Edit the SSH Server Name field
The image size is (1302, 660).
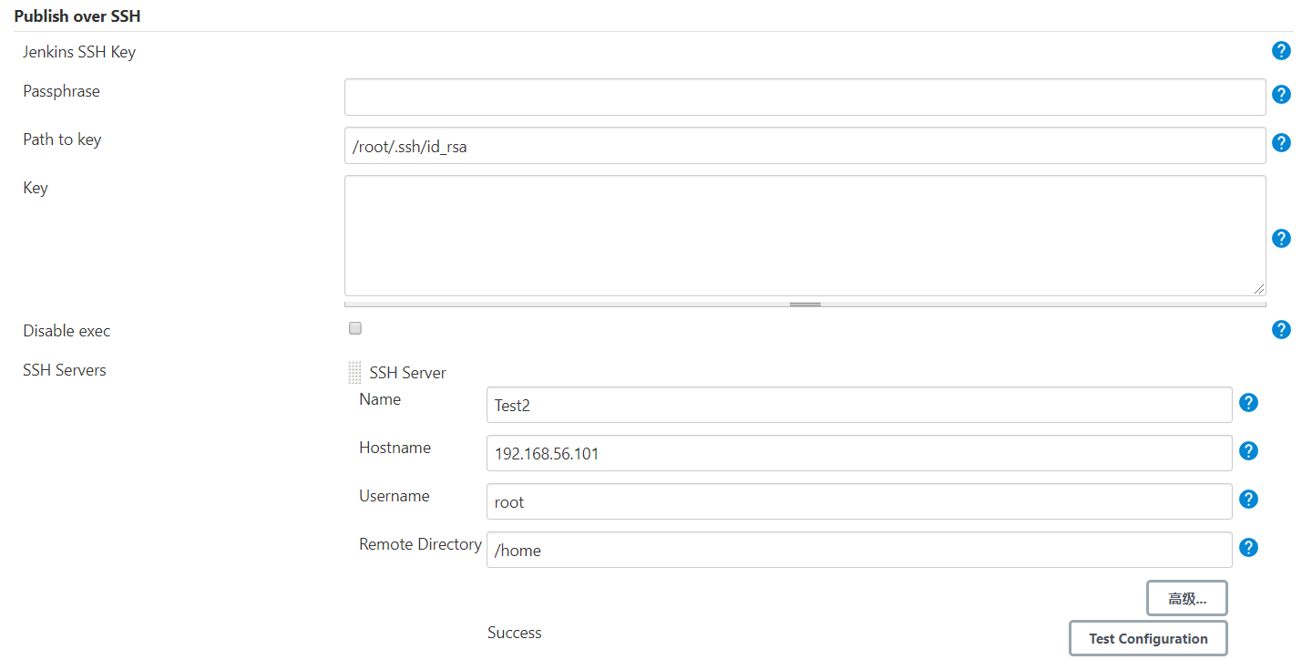(858, 406)
